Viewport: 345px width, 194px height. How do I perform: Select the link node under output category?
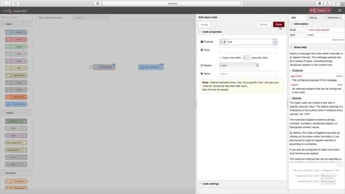point(16,128)
